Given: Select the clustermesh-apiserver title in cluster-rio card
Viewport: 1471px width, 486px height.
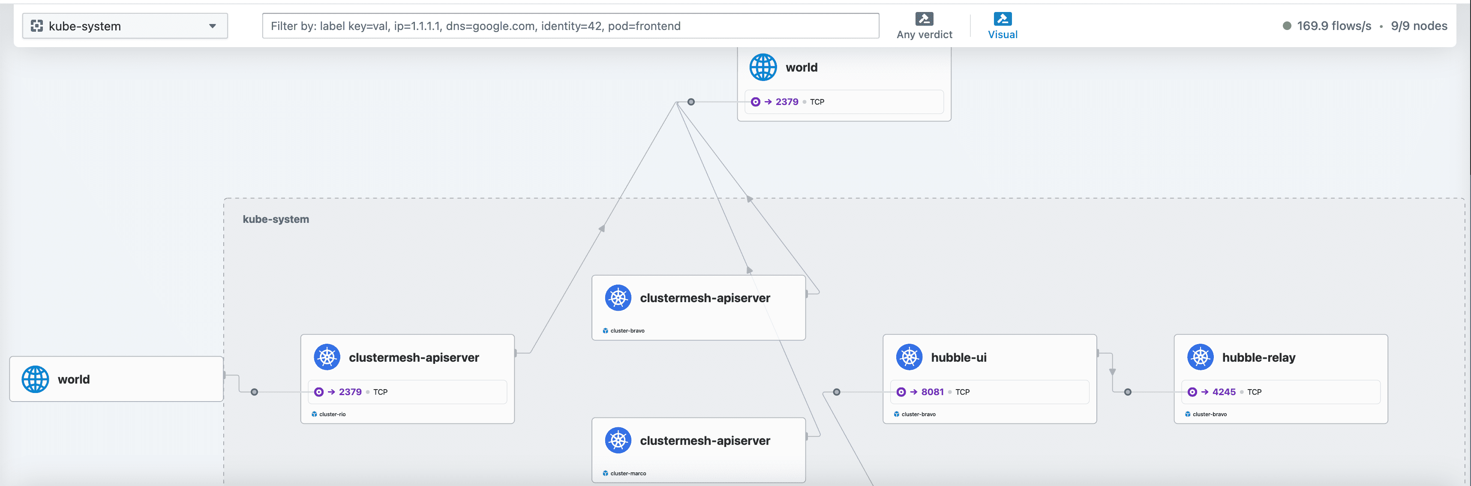Looking at the screenshot, I should click(414, 357).
